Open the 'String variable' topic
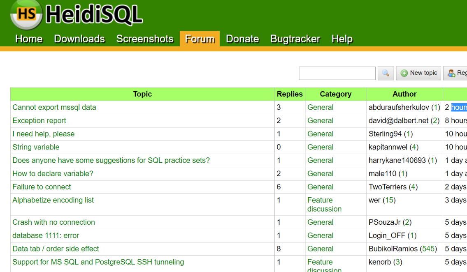Viewport: 467px width, 272px height. coord(36,147)
